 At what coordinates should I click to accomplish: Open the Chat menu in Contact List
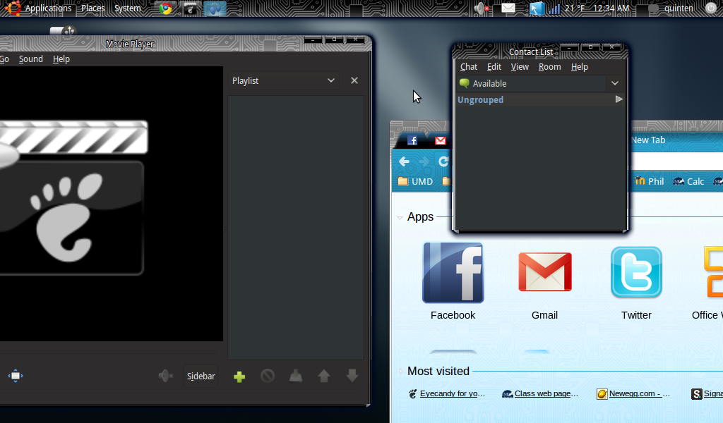click(469, 67)
